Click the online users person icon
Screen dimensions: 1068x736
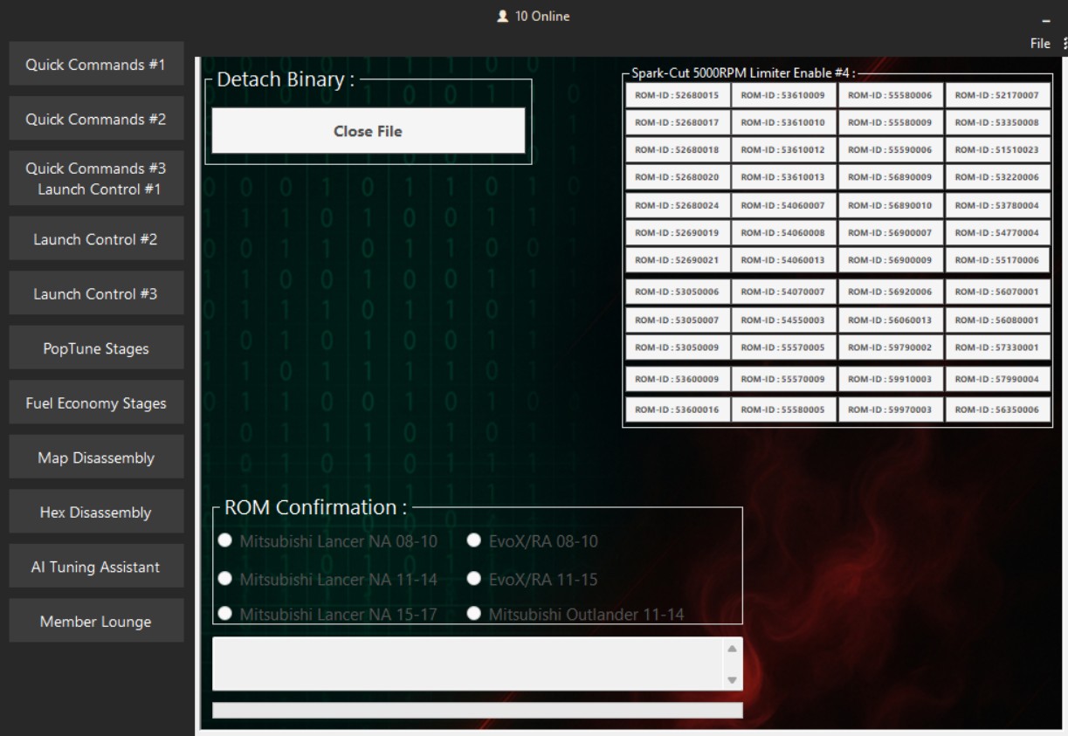click(x=502, y=16)
